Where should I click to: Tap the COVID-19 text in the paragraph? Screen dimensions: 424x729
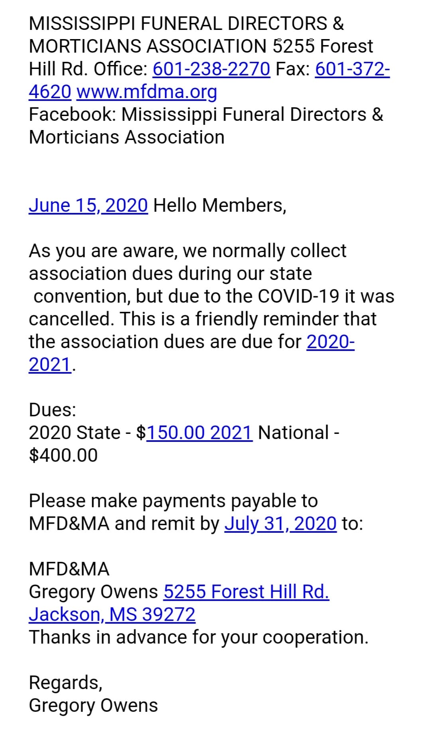[x=299, y=296]
